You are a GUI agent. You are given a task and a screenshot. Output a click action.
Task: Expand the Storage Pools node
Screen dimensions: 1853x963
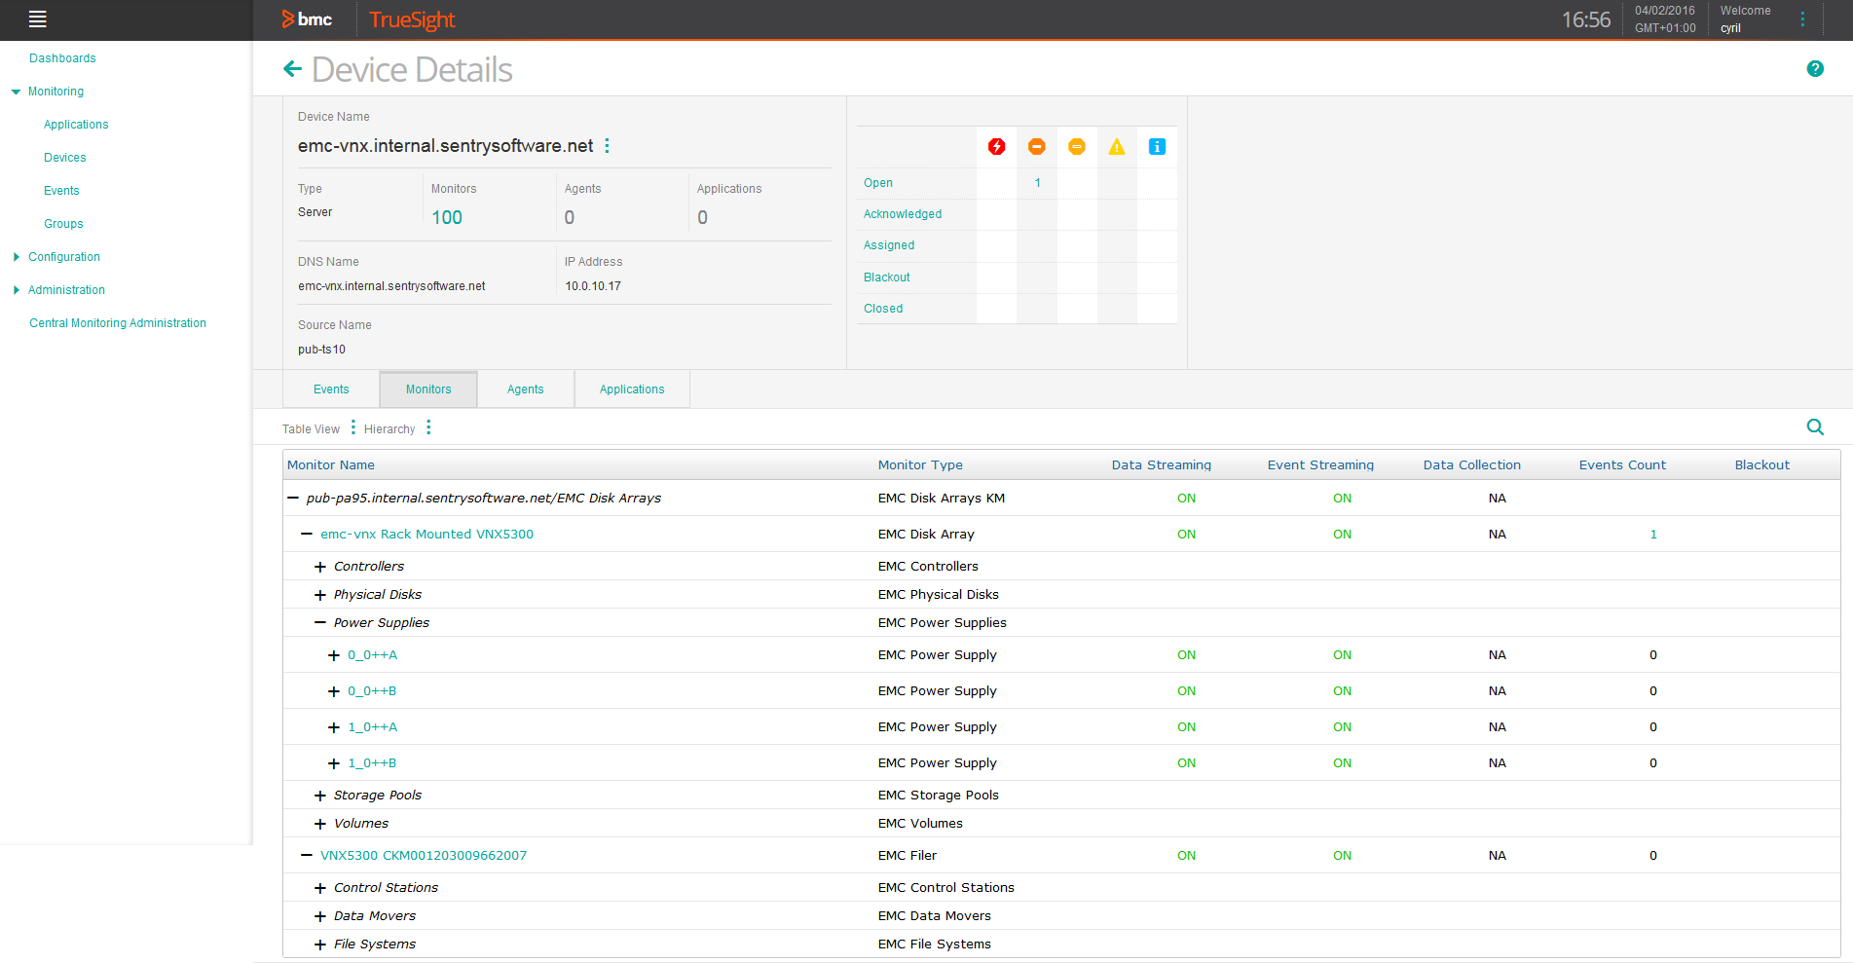pos(320,796)
